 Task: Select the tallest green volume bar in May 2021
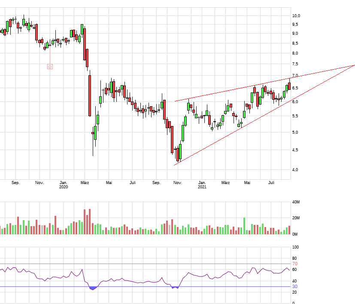point(244,226)
